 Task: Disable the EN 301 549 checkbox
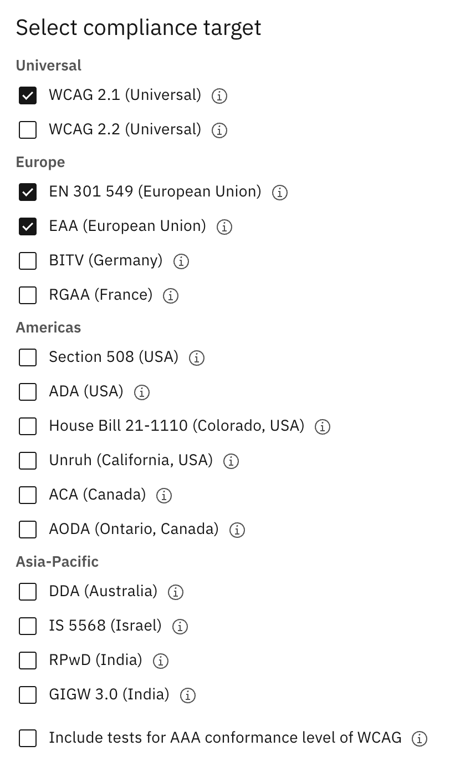pos(27,192)
